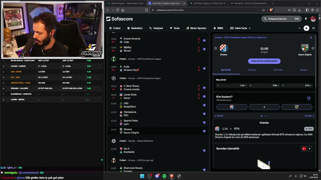Expand the Daha Fazla sports dropdown
Viewport: 321px width, 180px height.
point(240,28)
